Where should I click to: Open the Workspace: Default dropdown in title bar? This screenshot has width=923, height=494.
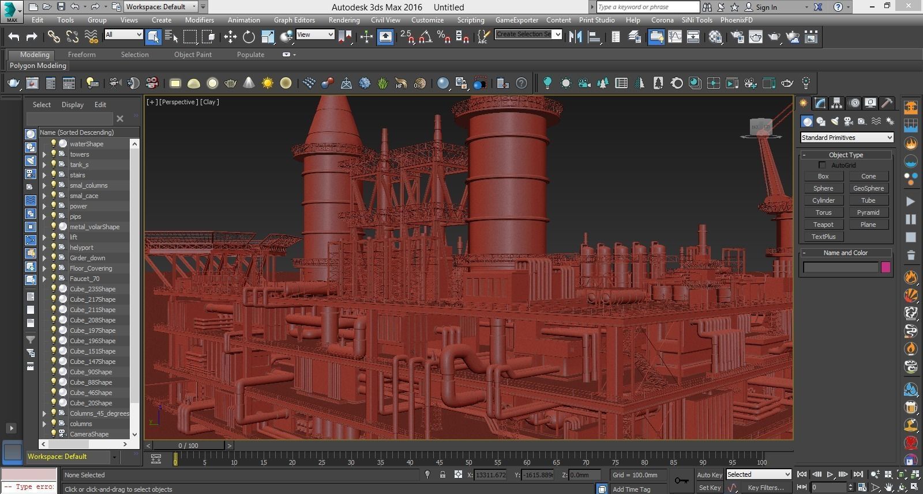[161, 7]
